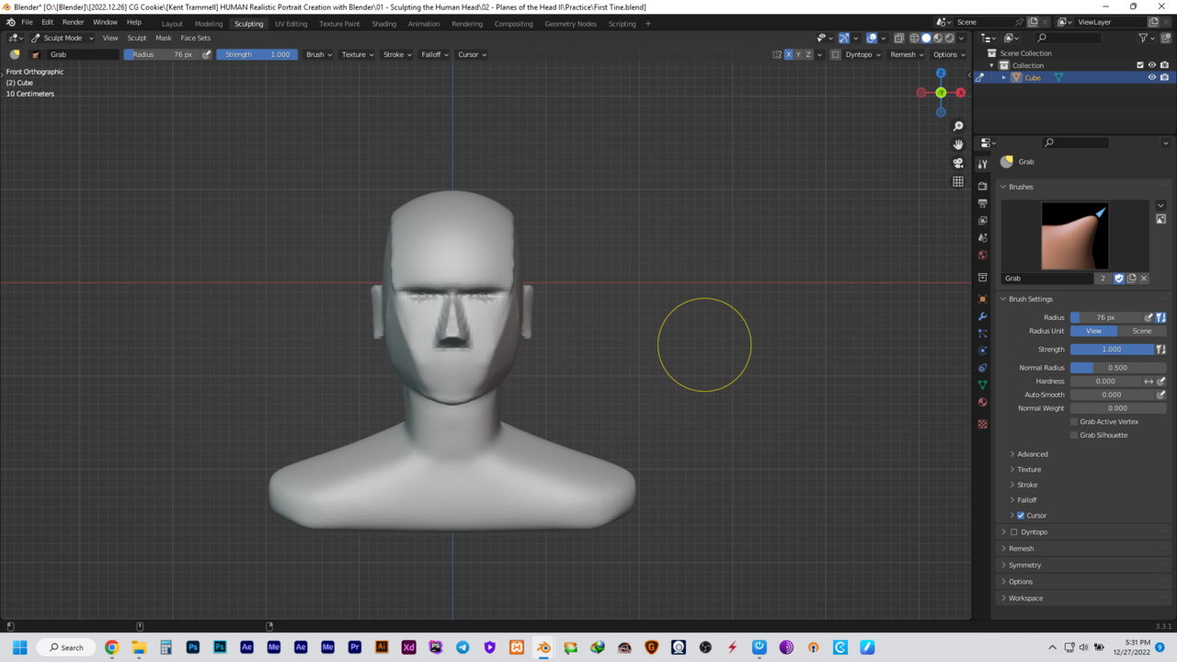Image resolution: width=1177 pixels, height=662 pixels.
Task: Click the Blender icon in Windows taskbar
Action: point(543,647)
